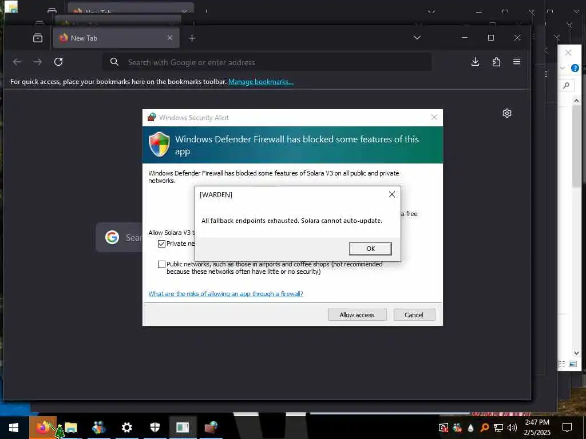586x439 pixels.
Task: Close the WARDEN message box
Action: point(391,194)
